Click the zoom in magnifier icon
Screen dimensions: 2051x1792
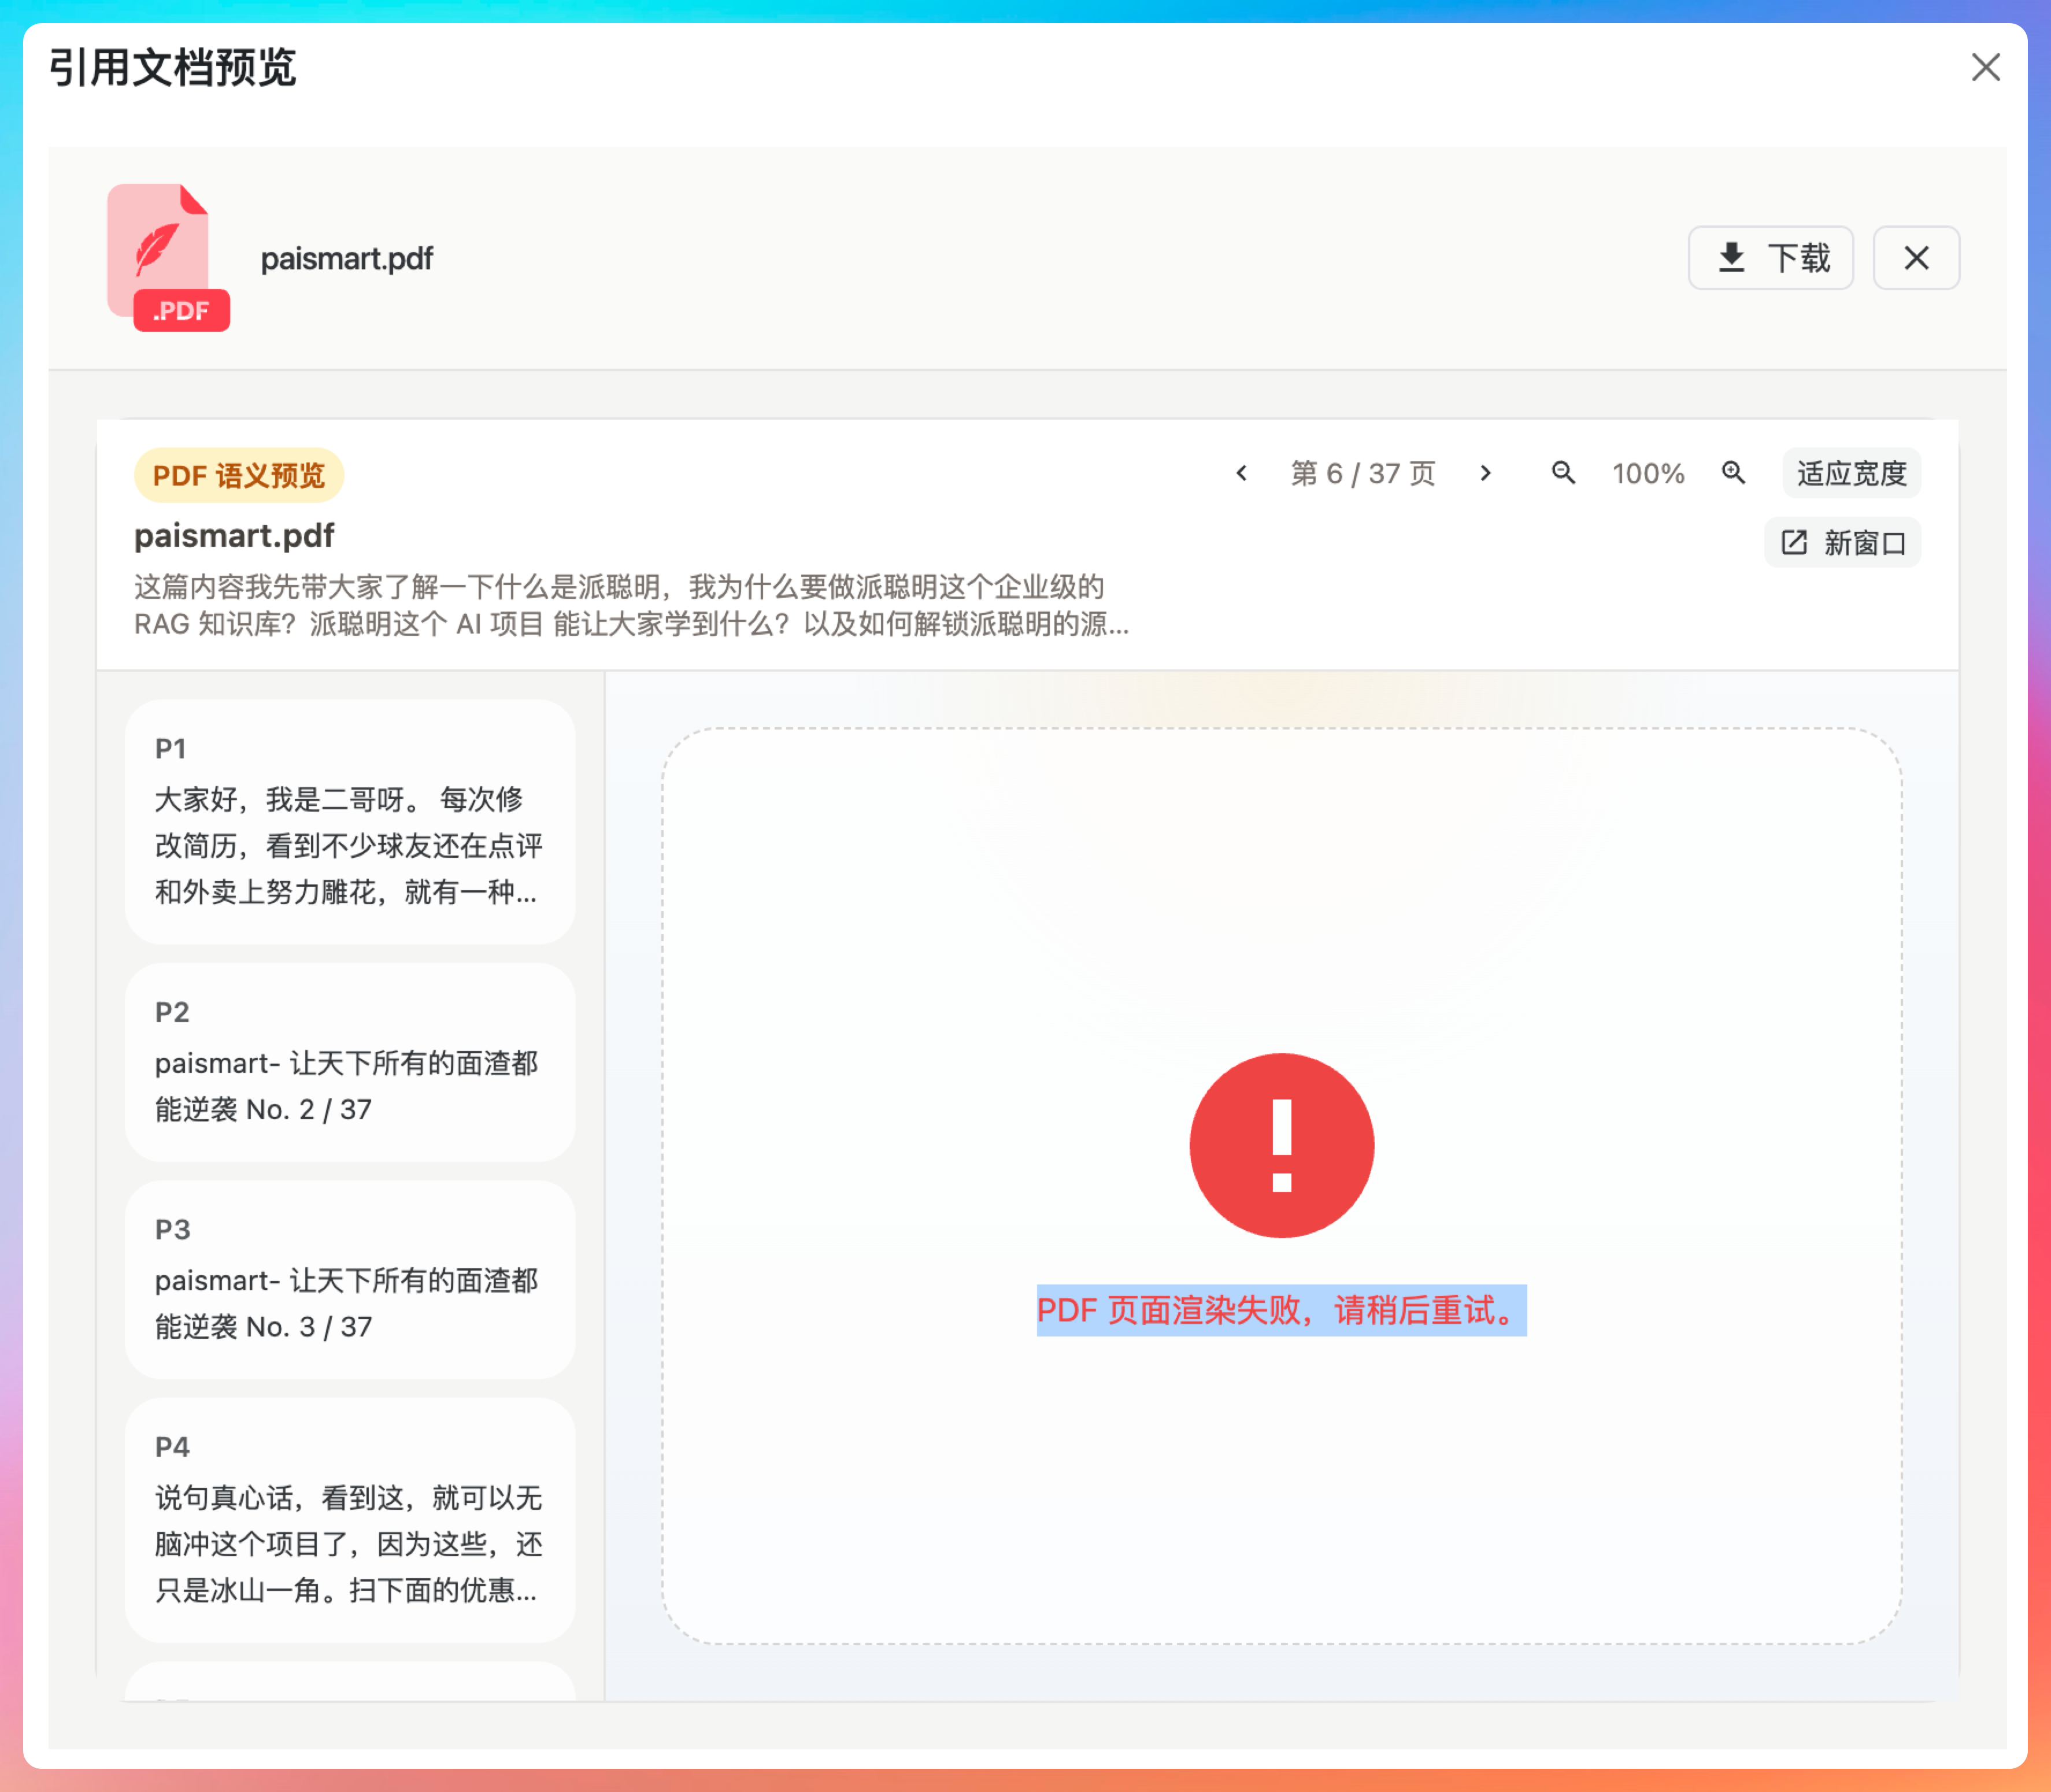coord(1733,473)
